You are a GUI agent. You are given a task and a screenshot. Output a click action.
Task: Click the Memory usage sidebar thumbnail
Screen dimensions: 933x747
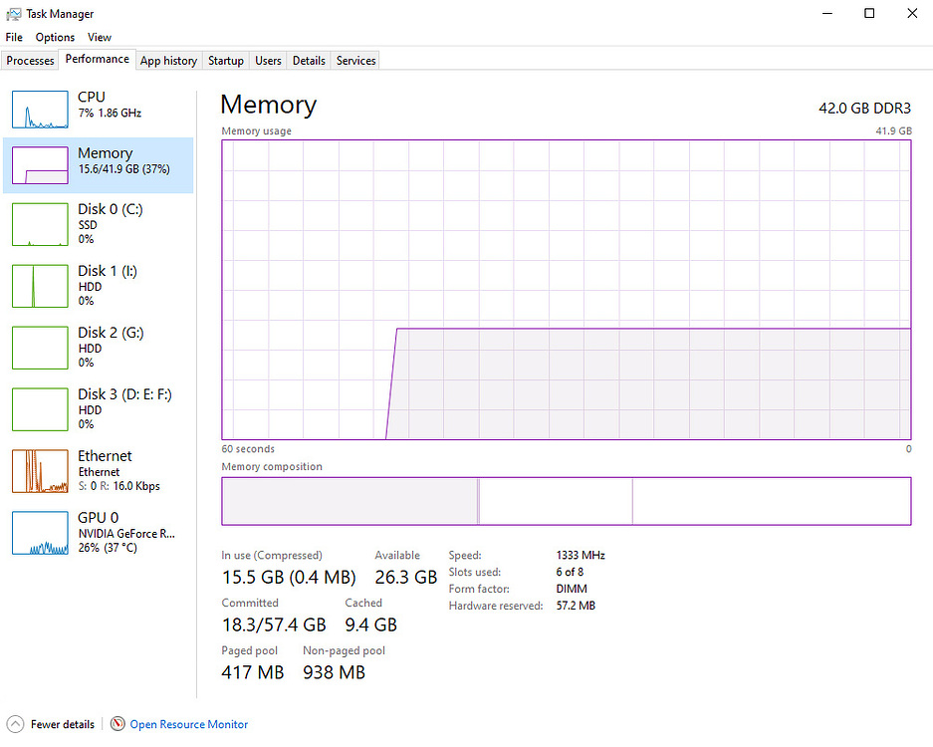click(x=39, y=165)
